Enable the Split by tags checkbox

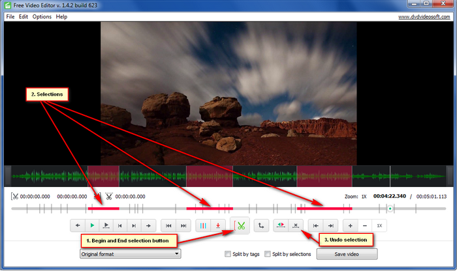[228, 254]
